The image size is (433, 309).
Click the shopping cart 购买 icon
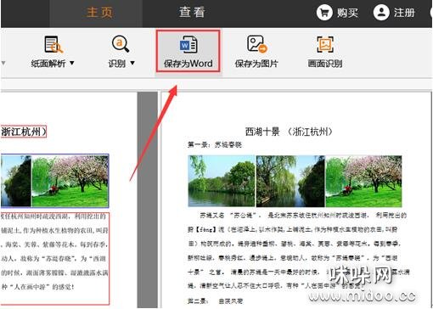324,13
